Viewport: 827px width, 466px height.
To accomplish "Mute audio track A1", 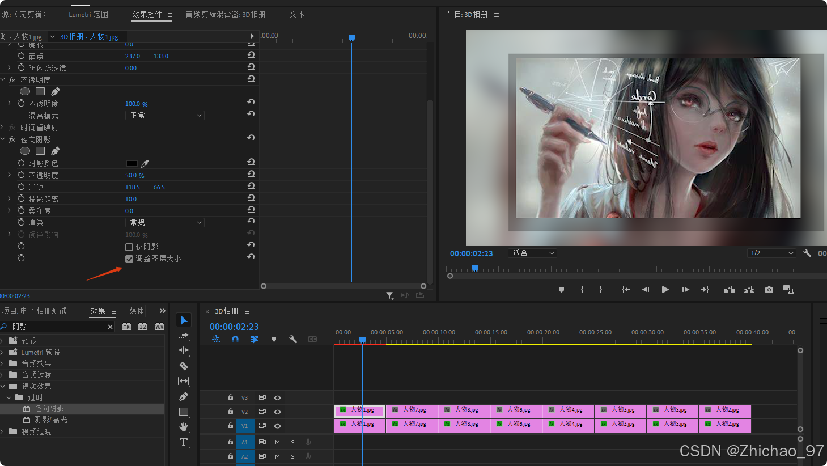I will pos(277,442).
